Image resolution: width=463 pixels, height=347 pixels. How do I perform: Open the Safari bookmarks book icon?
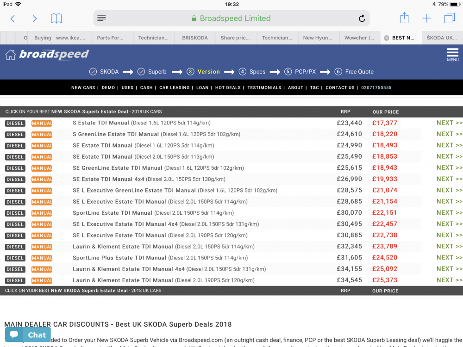pyautogui.click(x=56, y=19)
